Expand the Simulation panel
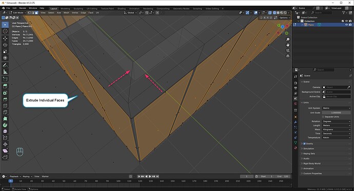354x191 pixels. 308,148
